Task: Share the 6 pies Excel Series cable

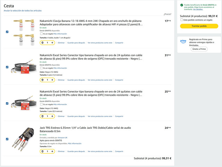Action: (119, 80)
